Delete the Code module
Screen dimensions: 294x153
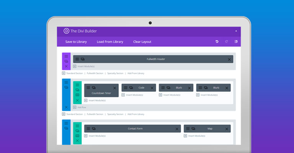152,88
